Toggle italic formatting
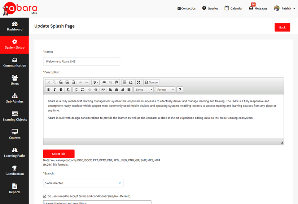Viewport: 298px width, 204px height. (54, 90)
